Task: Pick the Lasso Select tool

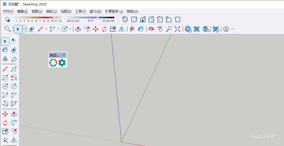Action: click(14, 41)
